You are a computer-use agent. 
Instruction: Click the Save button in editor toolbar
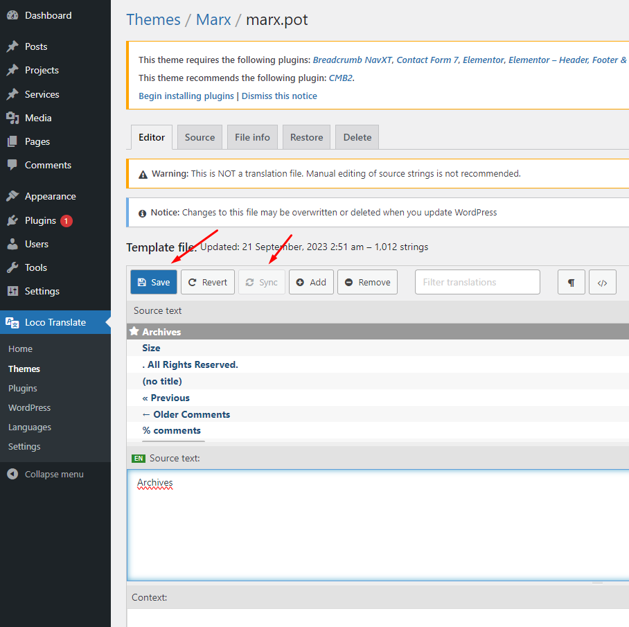pos(153,282)
